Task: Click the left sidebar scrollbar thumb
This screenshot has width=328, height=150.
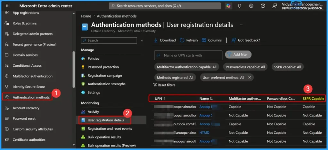Action: pos(73,70)
